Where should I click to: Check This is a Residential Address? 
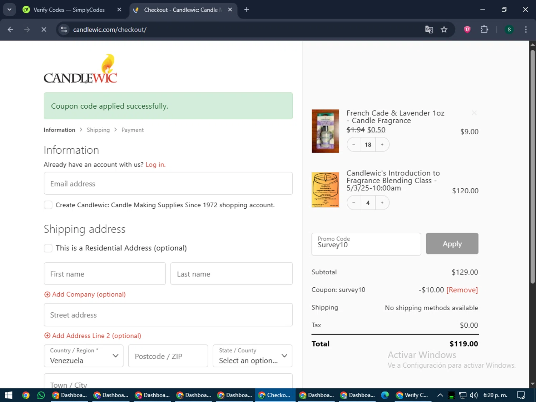click(x=48, y=248)
